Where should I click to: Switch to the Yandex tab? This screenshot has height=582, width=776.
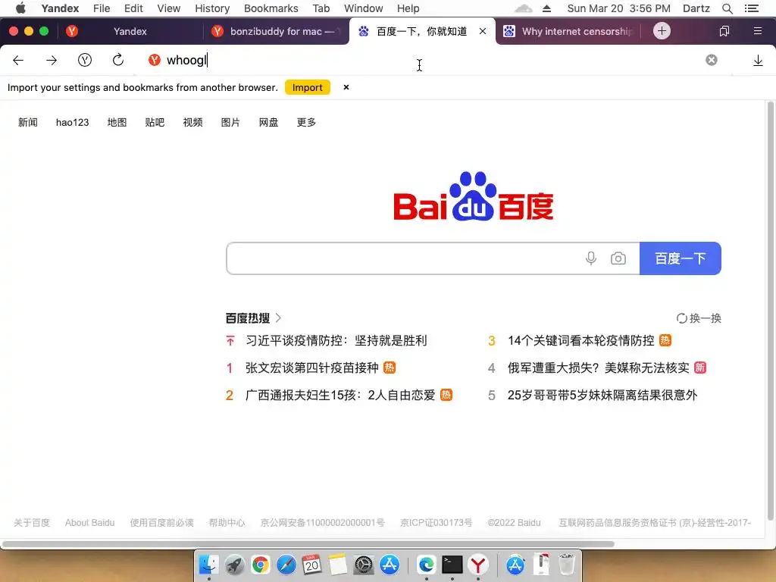point(130,31)
